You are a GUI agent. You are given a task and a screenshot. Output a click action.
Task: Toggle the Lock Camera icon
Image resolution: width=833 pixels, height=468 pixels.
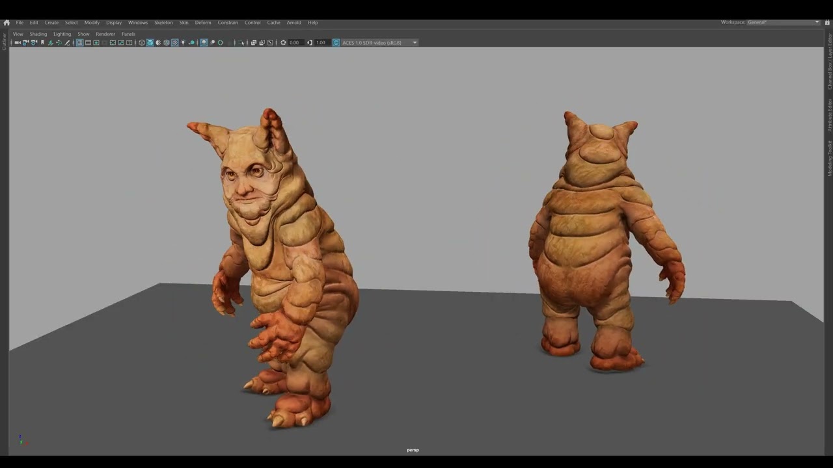26,43
